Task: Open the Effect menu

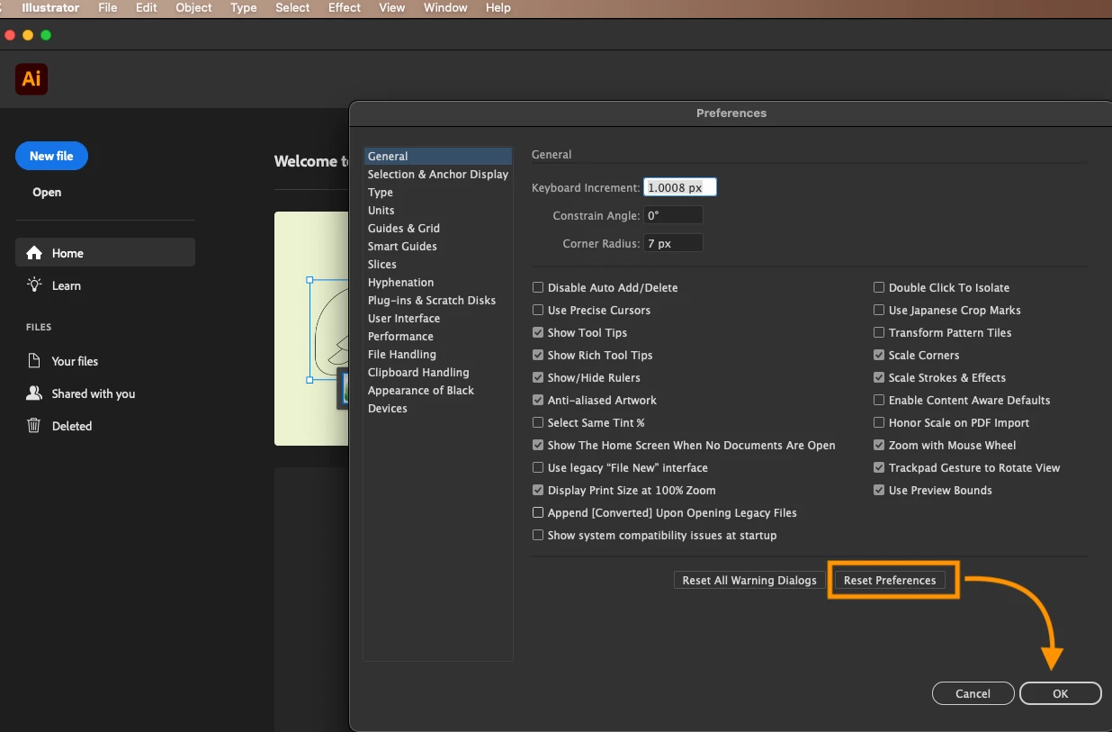Action: [x=345, y=7]
